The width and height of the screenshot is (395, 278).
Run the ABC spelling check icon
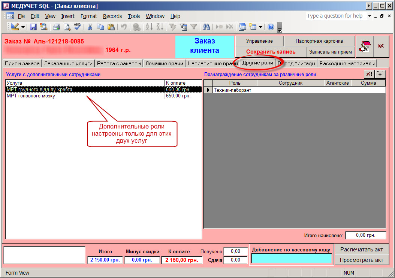[78, 27]
